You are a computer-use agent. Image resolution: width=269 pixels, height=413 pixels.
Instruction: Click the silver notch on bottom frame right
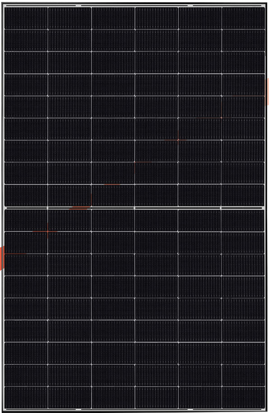pyautogui.click(x=190, y=410)
